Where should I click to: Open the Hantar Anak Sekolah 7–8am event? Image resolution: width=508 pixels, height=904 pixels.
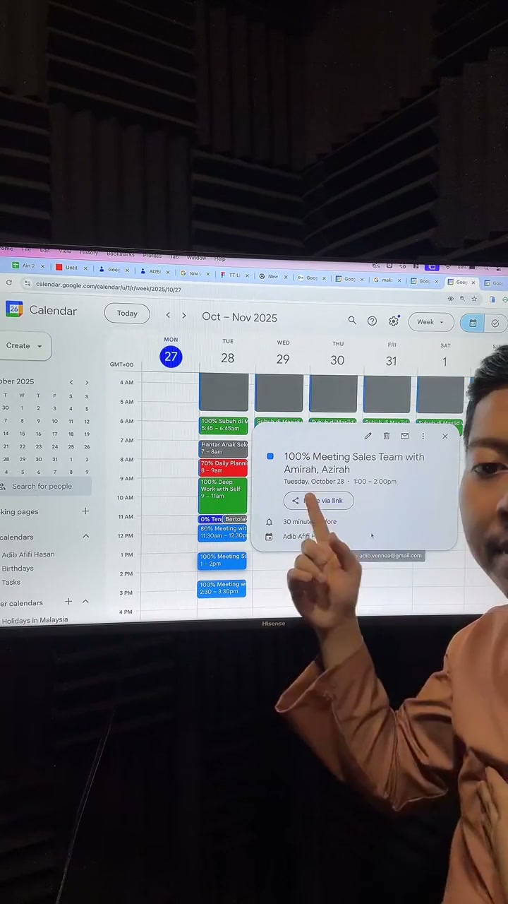coord(223,448)
